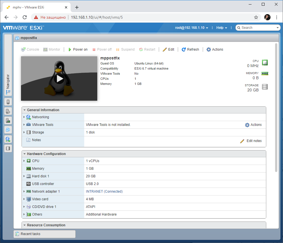Toggle the Navigator side panel
Screen dimensions: 283x243
click(x=8, y=65)
